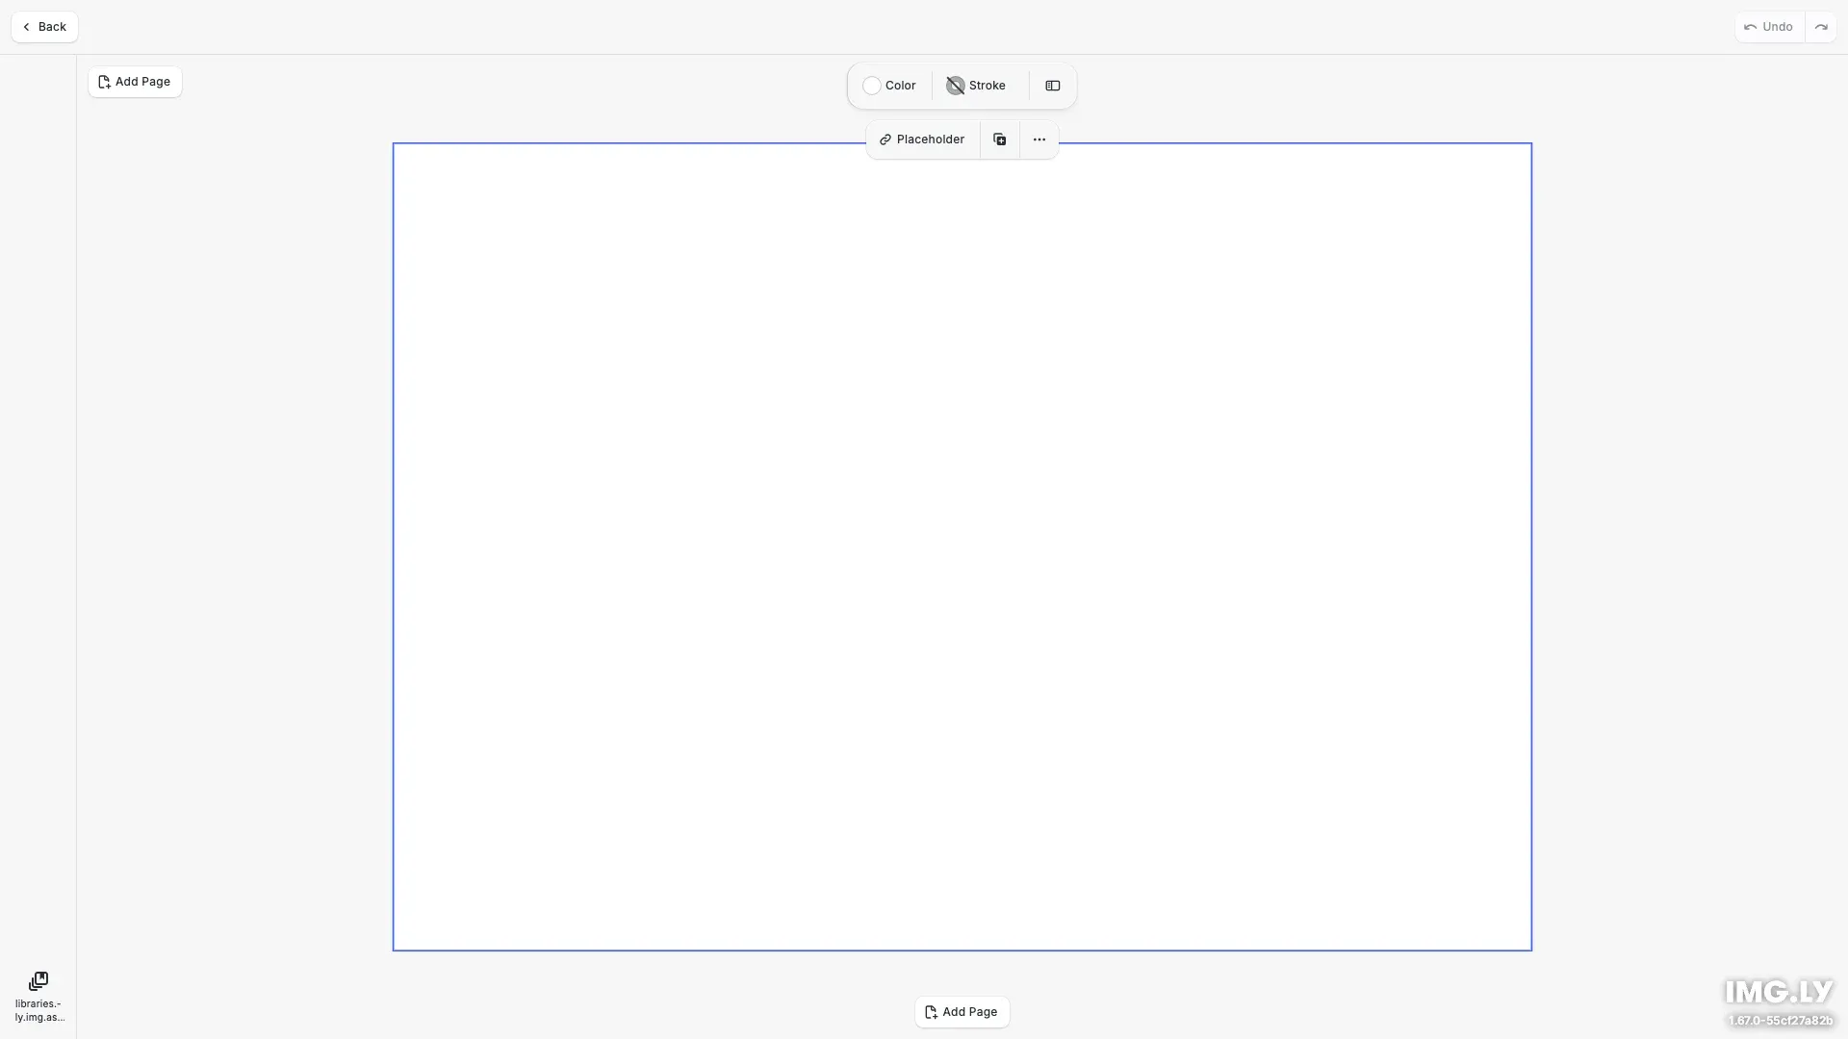Open the Color picker popover
The width and height of the screenshot is (1848, 1039).
pyautogui.click(x=887, y=85)
